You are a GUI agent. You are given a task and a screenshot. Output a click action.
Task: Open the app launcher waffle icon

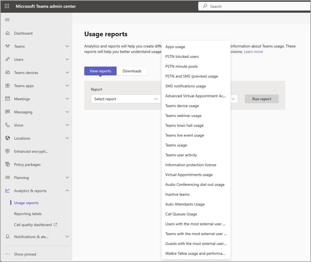coord(7,6)
